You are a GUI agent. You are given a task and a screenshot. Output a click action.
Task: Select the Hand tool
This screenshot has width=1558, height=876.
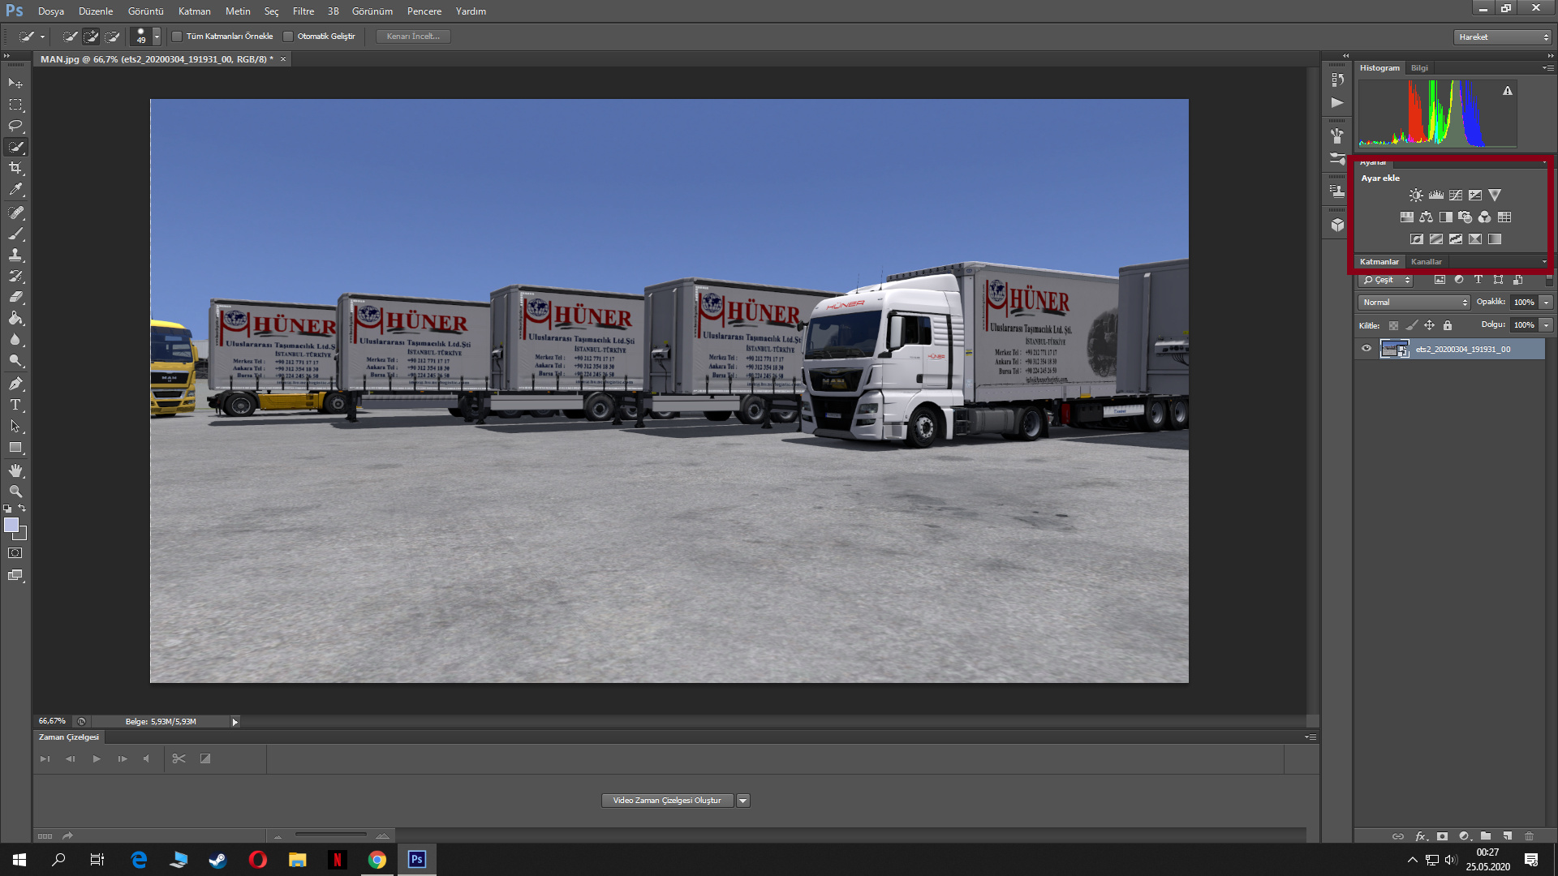click(15, 470)
